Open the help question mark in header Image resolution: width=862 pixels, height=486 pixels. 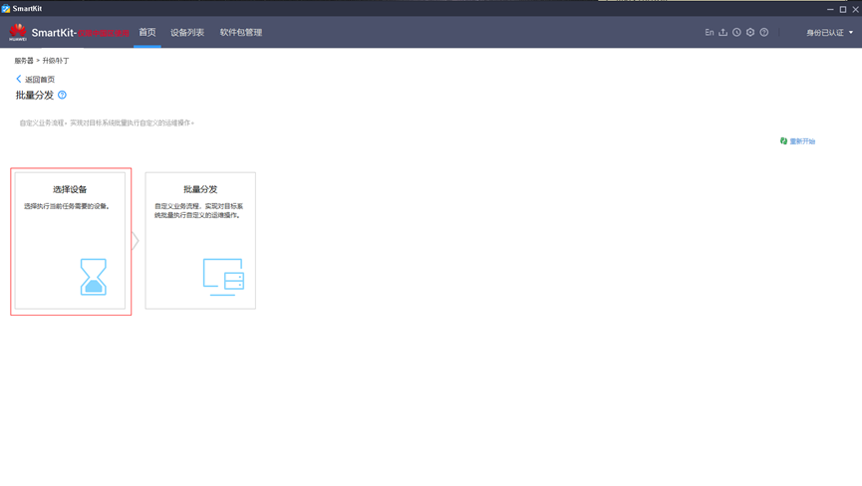764,33
